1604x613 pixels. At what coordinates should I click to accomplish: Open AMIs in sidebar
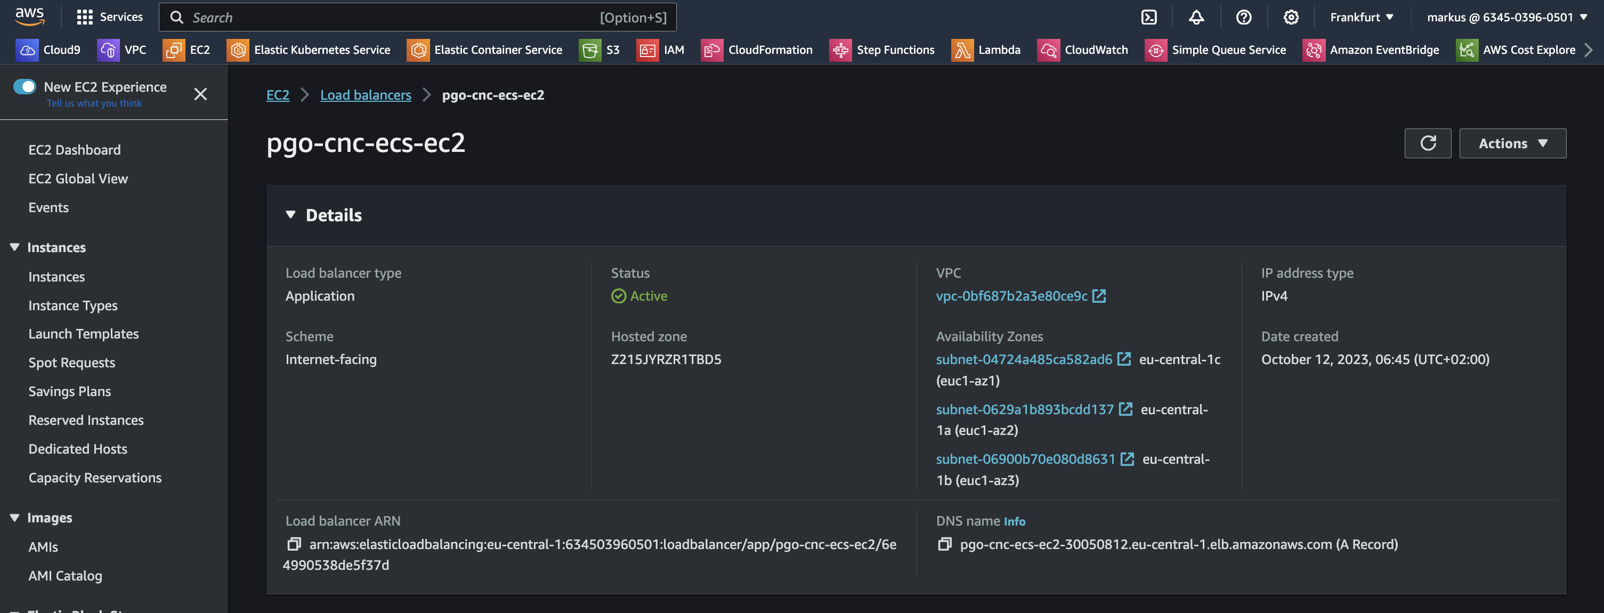coord(43,546)
